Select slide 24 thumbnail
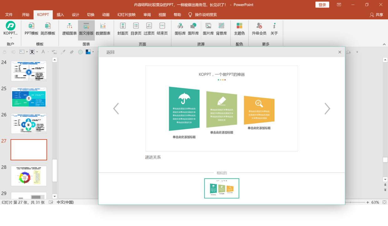388x226 pixels. point(29,71)
